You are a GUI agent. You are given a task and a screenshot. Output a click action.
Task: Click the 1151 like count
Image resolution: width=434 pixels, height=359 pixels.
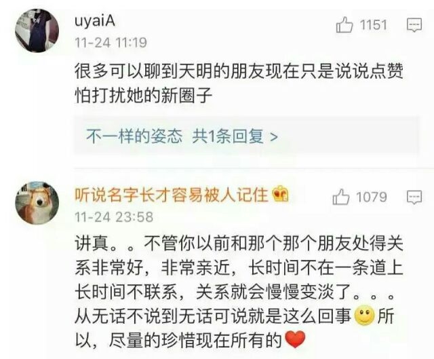coord(373,25)
